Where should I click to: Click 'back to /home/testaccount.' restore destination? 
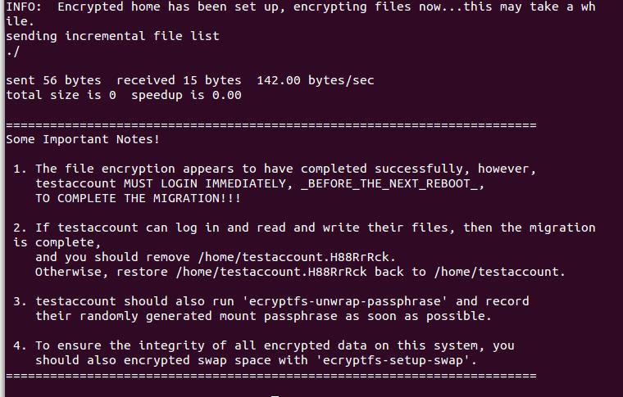click(x=480, y=272)
